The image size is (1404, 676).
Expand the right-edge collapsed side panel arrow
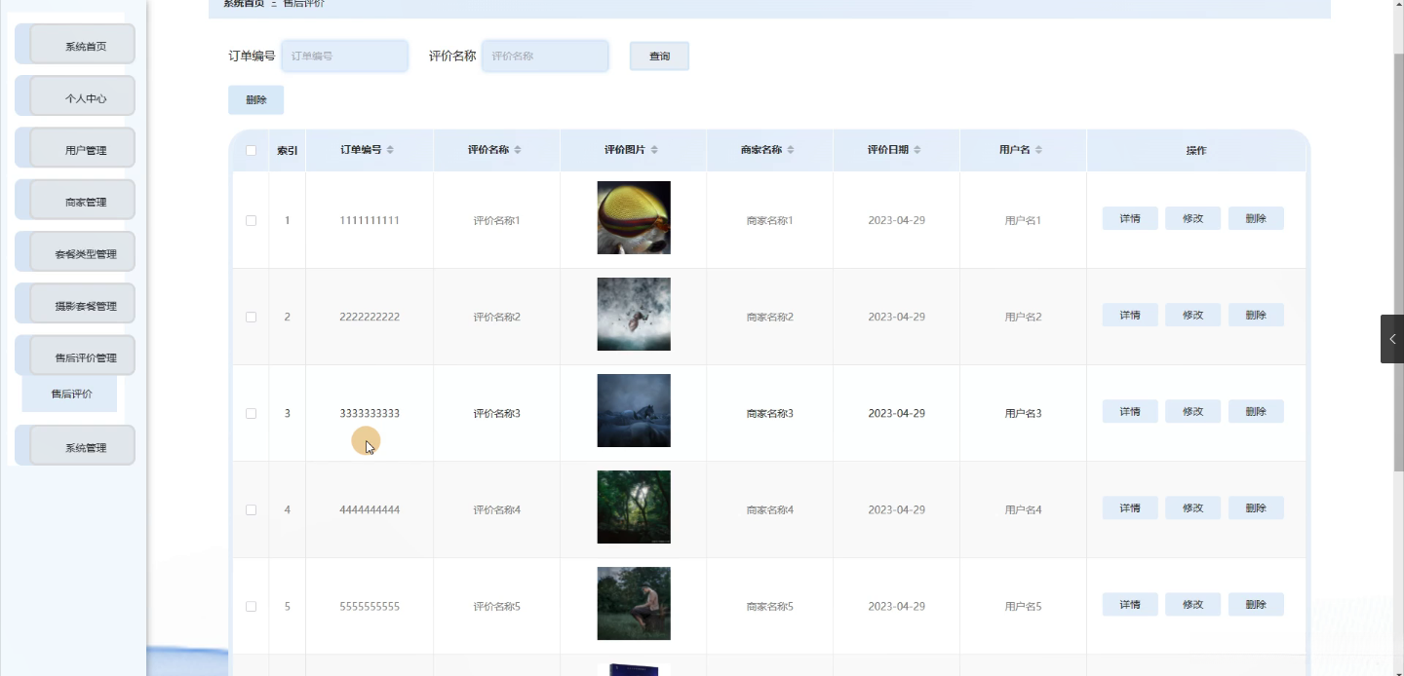tap(1392, 339)
